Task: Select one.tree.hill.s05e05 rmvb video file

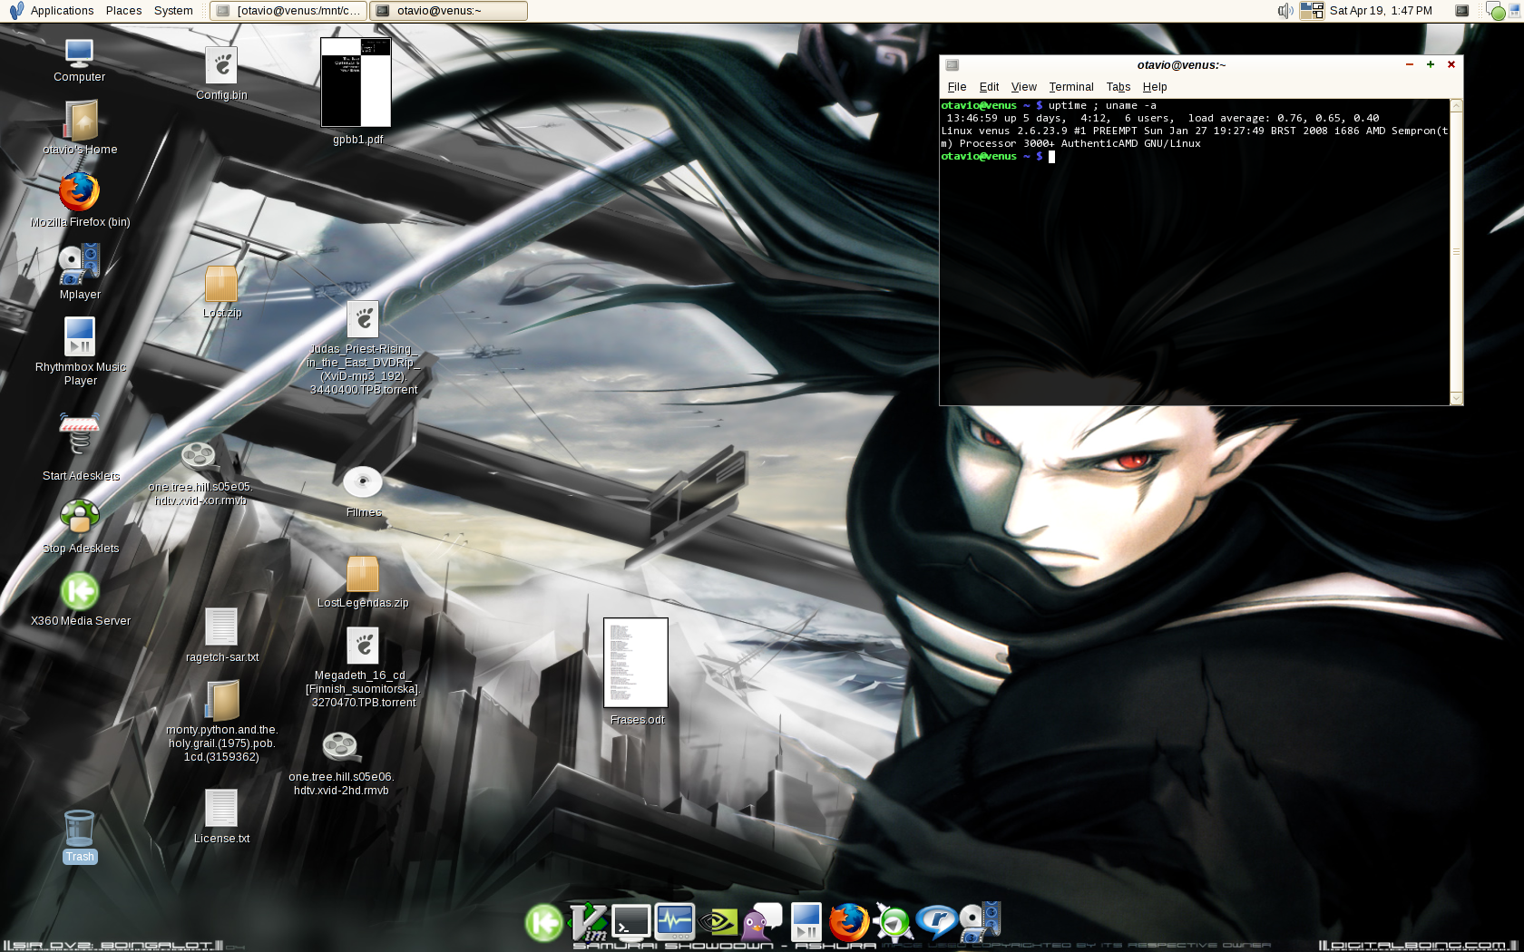Action: coord(198,455)
